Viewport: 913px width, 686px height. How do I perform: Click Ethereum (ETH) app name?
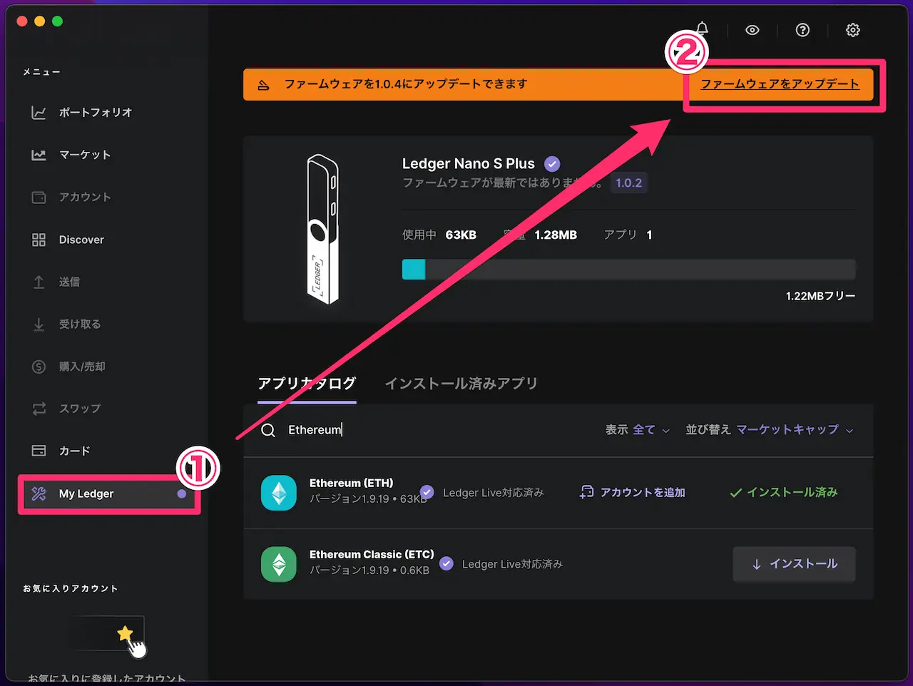[x=351, y=483]
